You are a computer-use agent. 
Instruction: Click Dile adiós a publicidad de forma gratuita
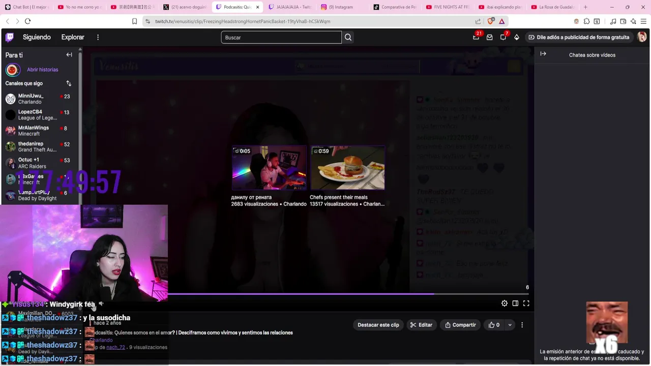pyautogui.click(x=579, y=37)
